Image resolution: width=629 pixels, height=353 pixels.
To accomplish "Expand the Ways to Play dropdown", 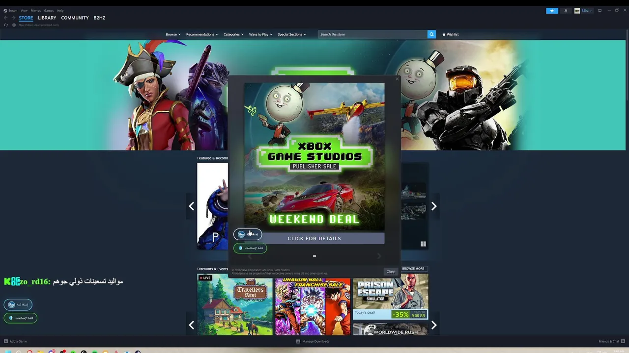I will [260, 34].
